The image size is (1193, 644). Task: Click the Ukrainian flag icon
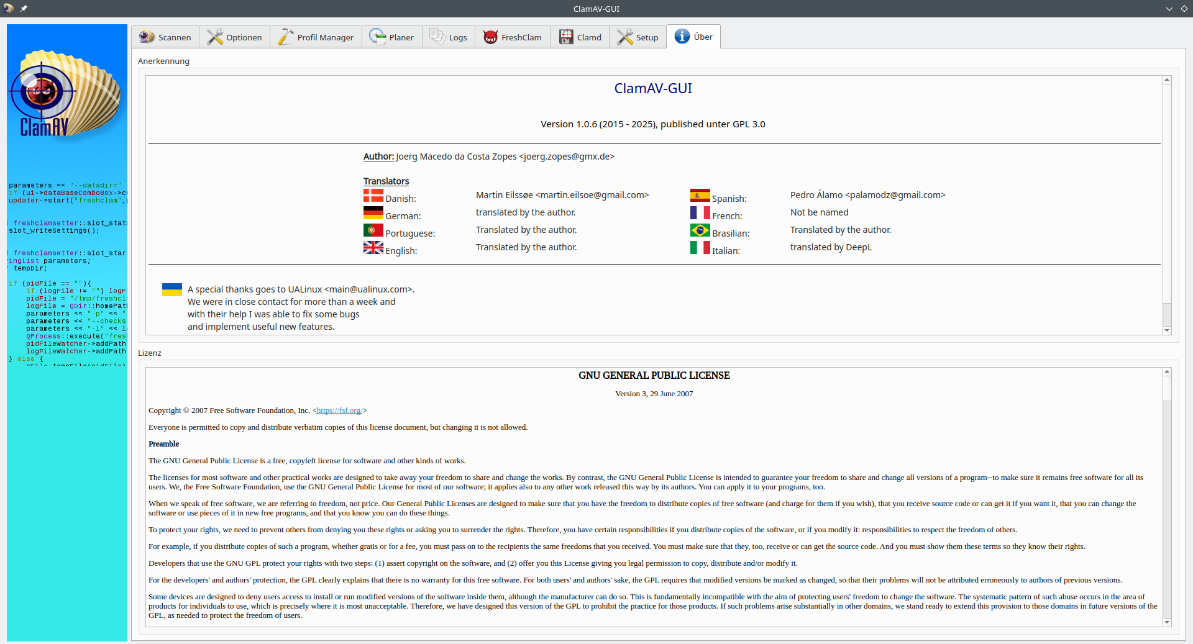(x=172, y=289)
